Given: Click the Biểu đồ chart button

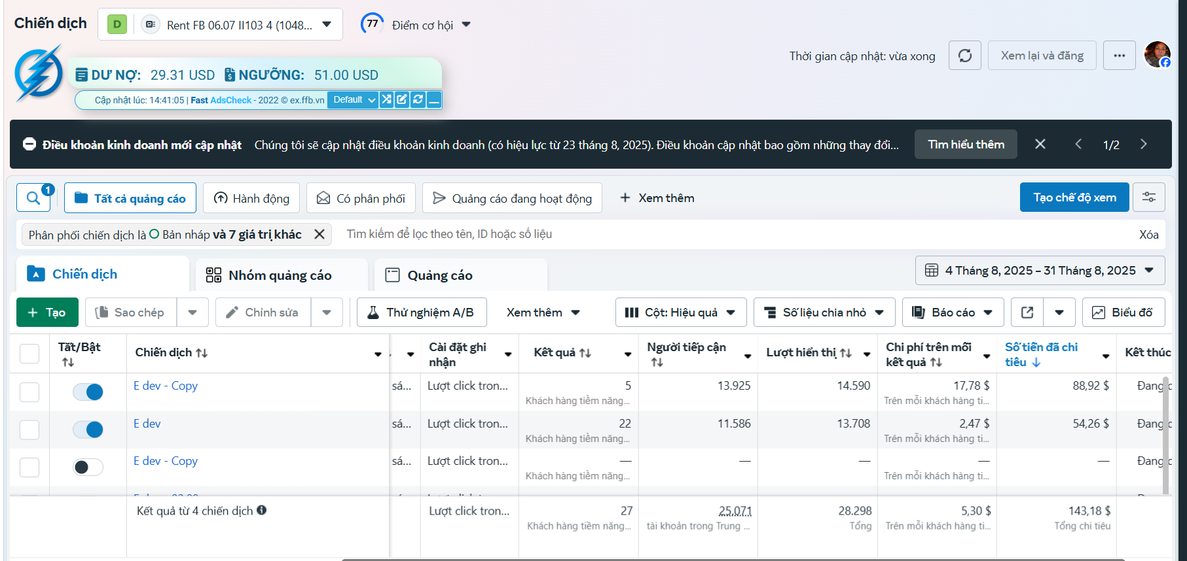Looking at the screenshot, I should coord(1123,313).
